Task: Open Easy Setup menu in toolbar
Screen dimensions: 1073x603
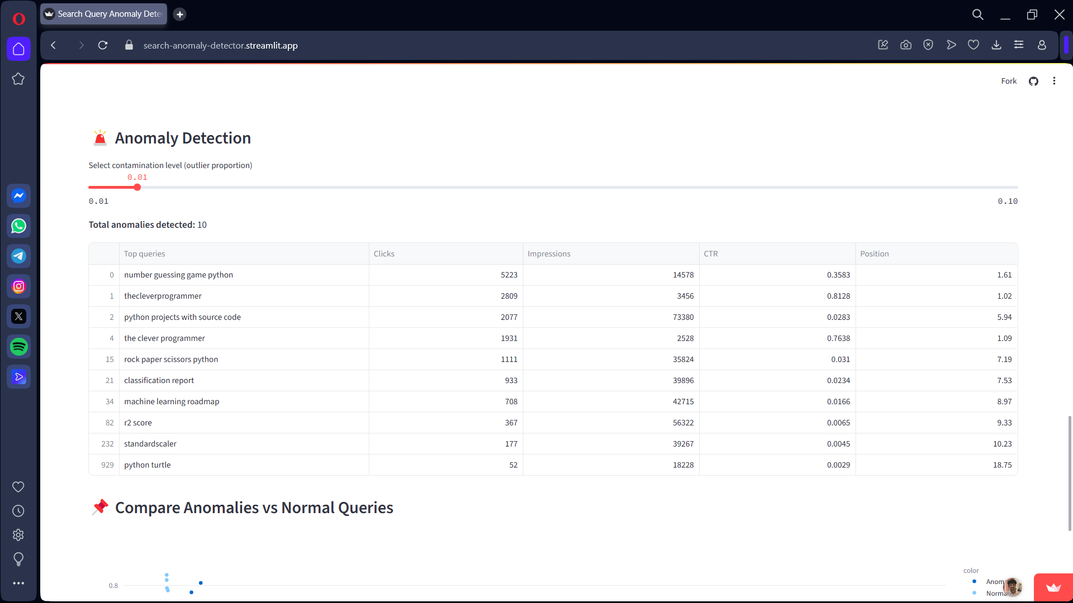Action: click(1019, 45)
